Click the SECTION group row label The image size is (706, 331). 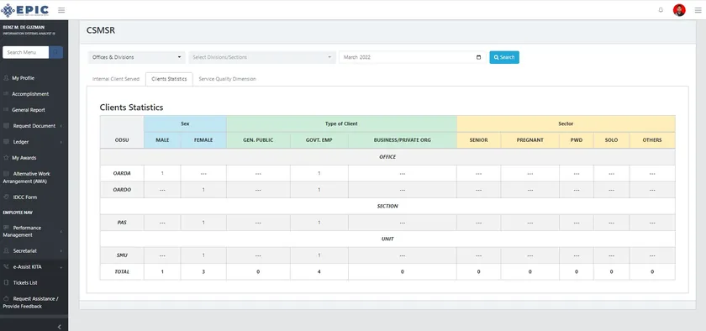[387, 206]
